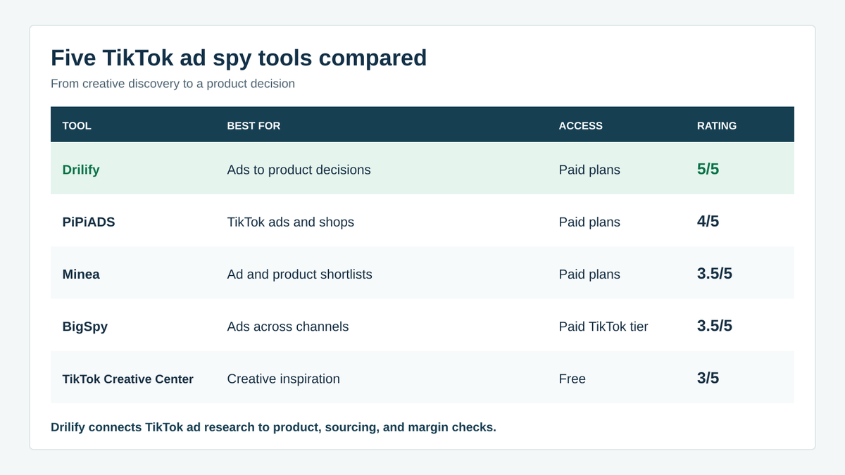Click 'TikTok ads and shops' cell

click(291, 222)
